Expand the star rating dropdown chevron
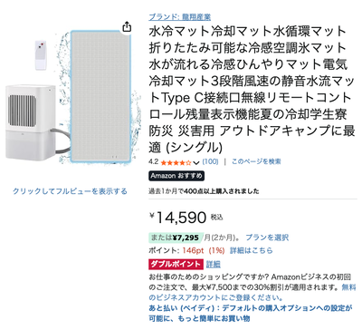 [196, 163]
